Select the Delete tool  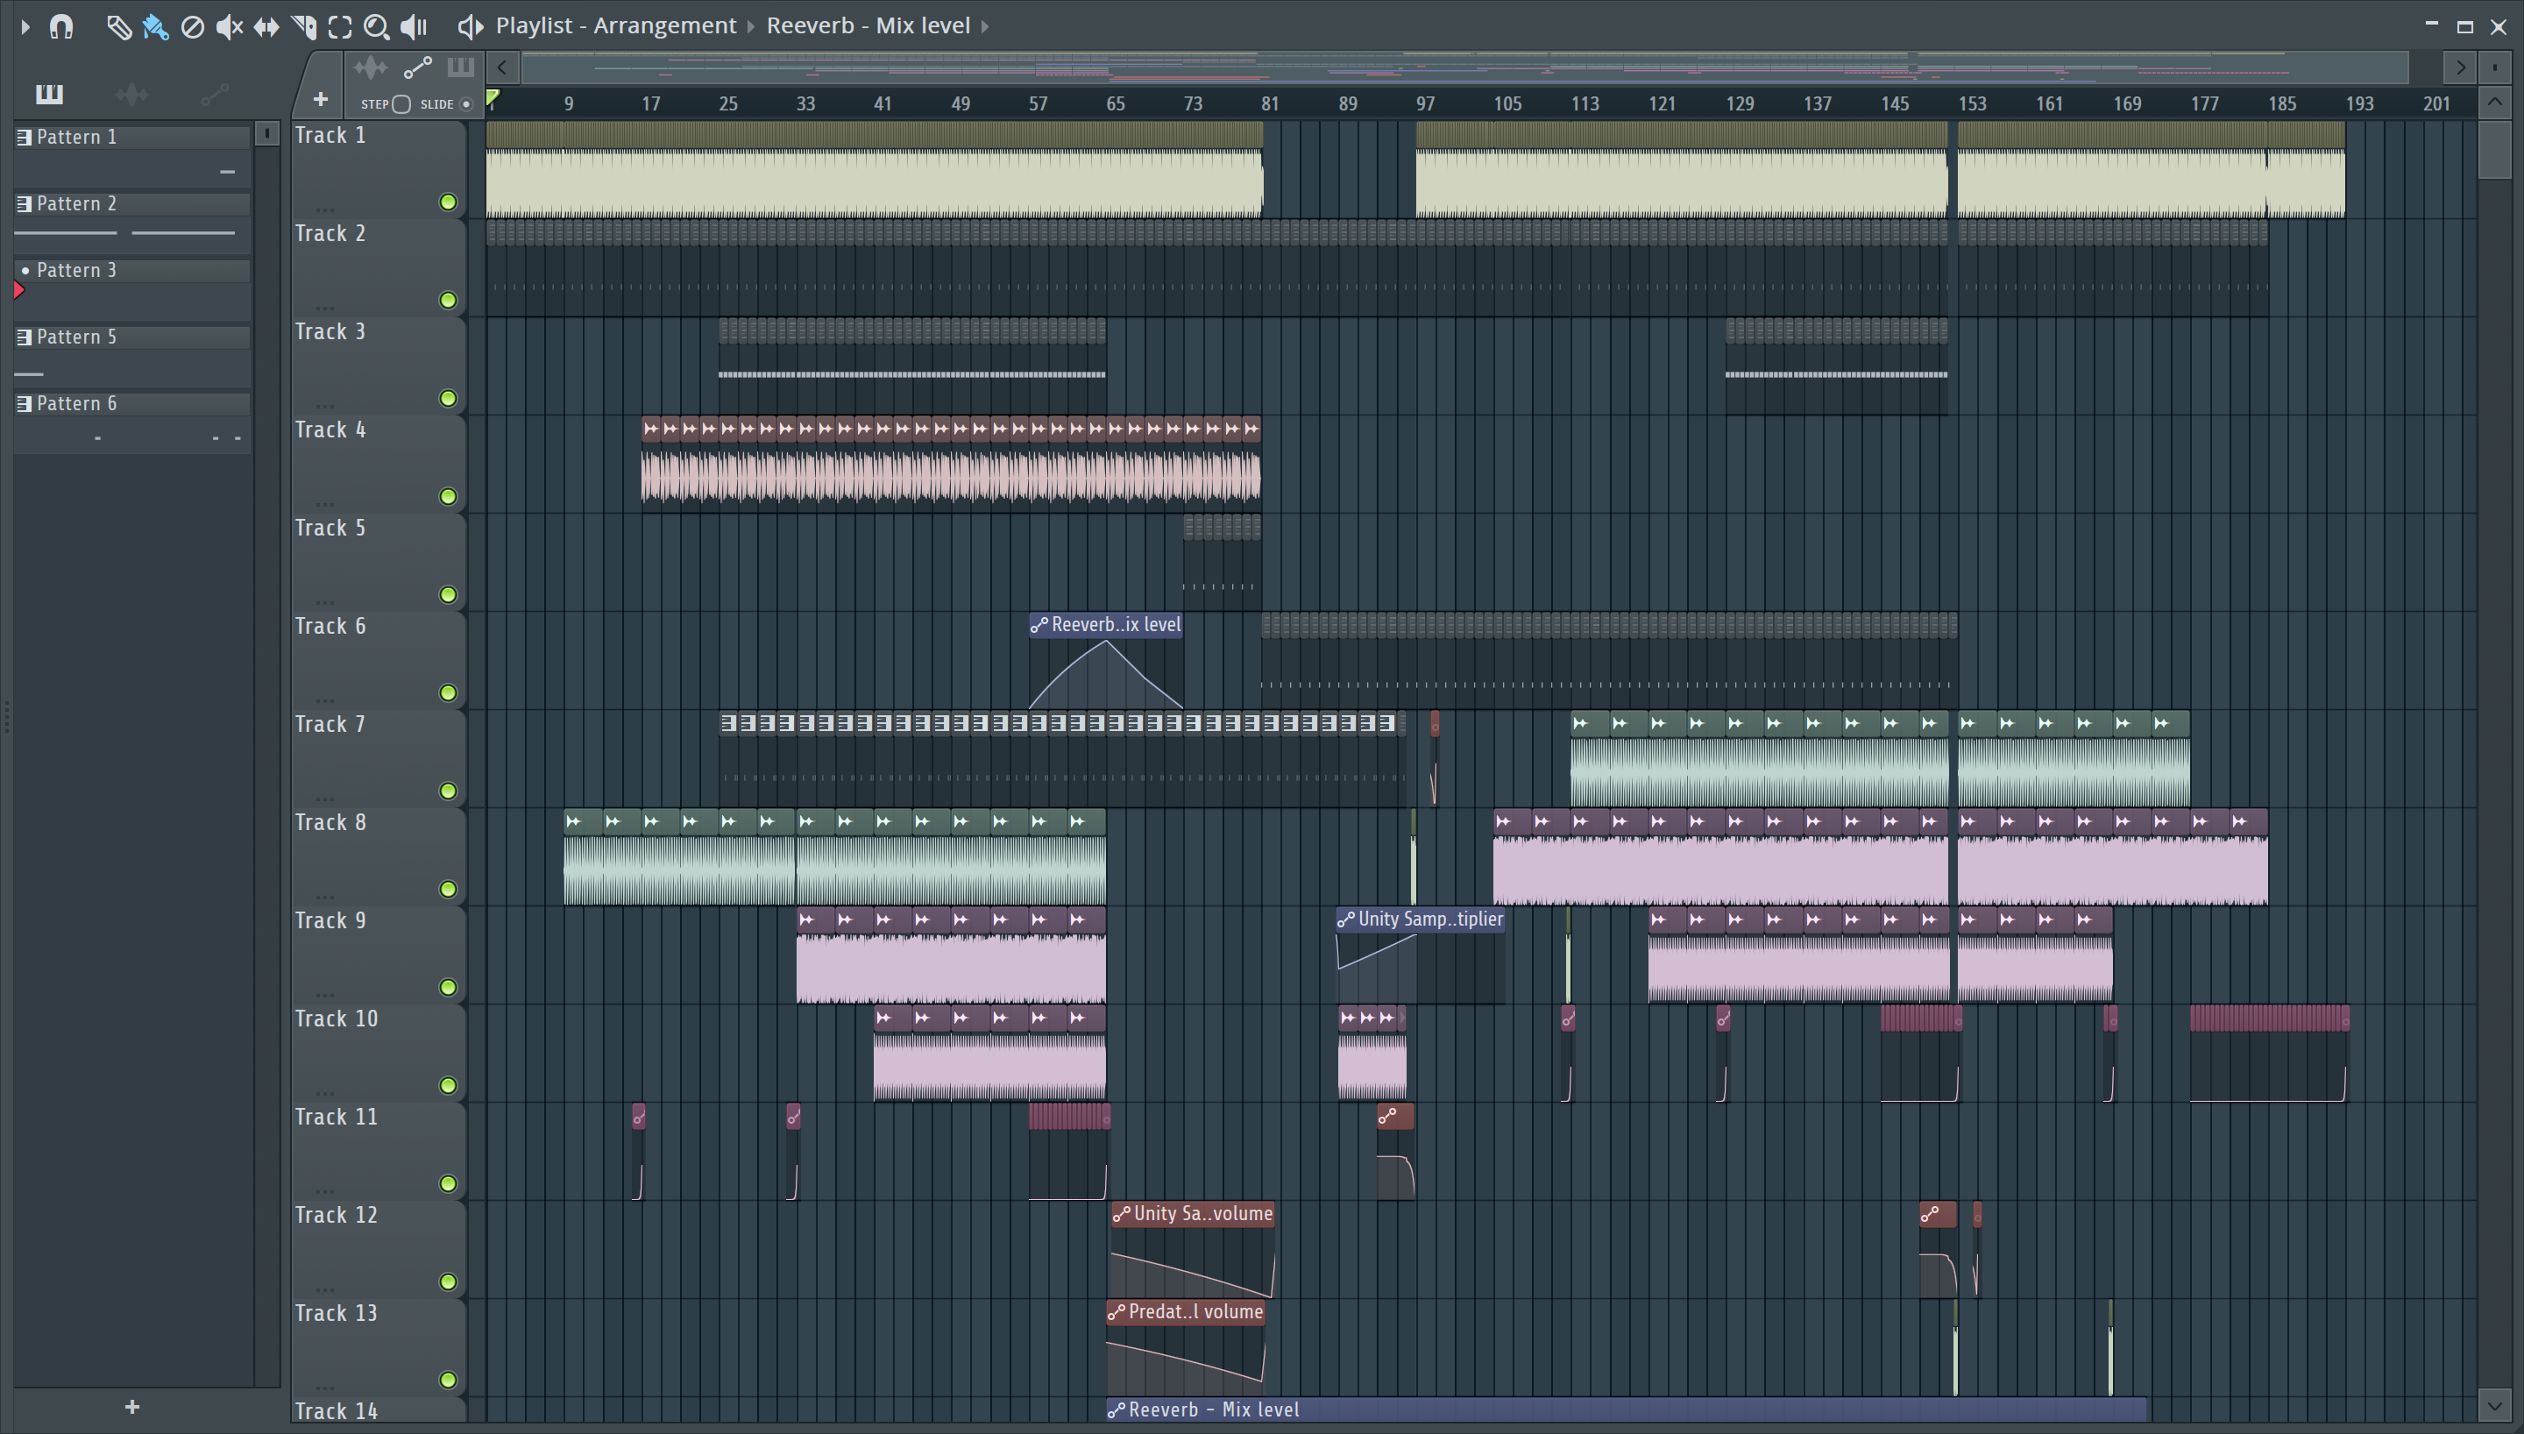click(x=193, y=26)
